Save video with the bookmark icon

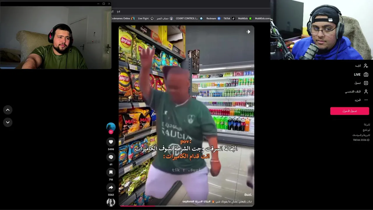111,172
